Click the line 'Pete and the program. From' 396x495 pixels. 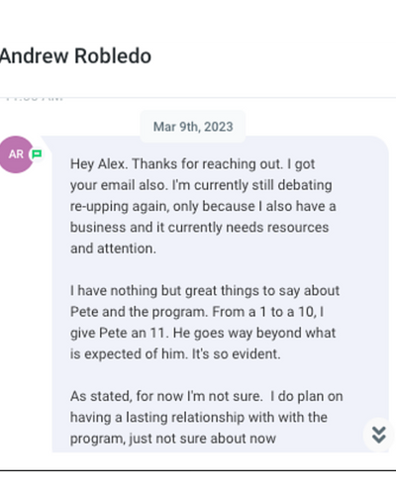coord(197,312)
